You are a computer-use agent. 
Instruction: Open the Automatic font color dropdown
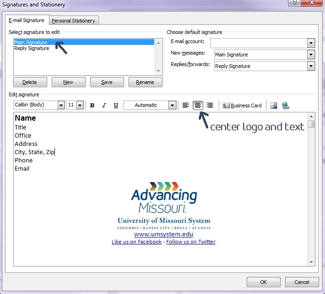(x=172, y=105)
